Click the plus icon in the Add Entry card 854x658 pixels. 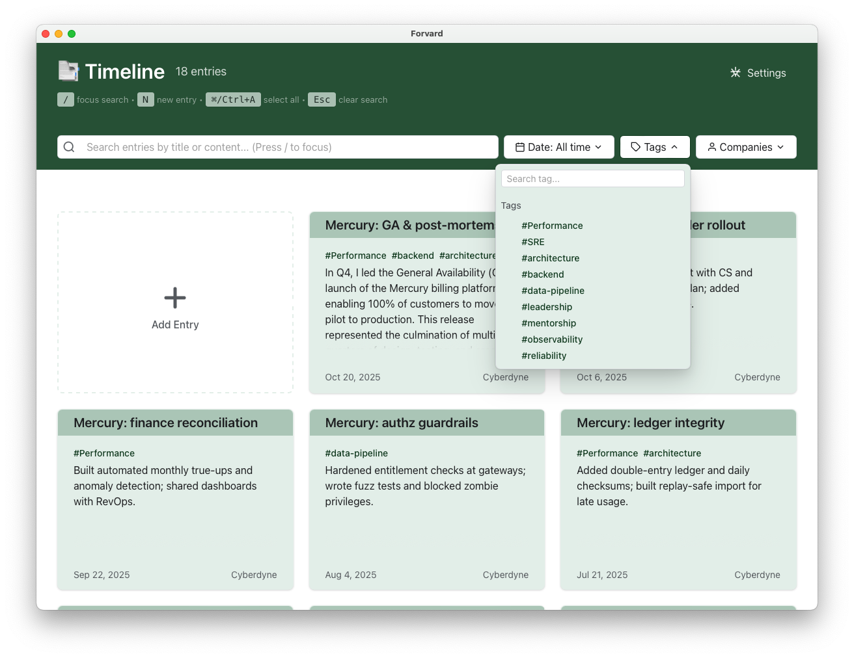[175, 297]
